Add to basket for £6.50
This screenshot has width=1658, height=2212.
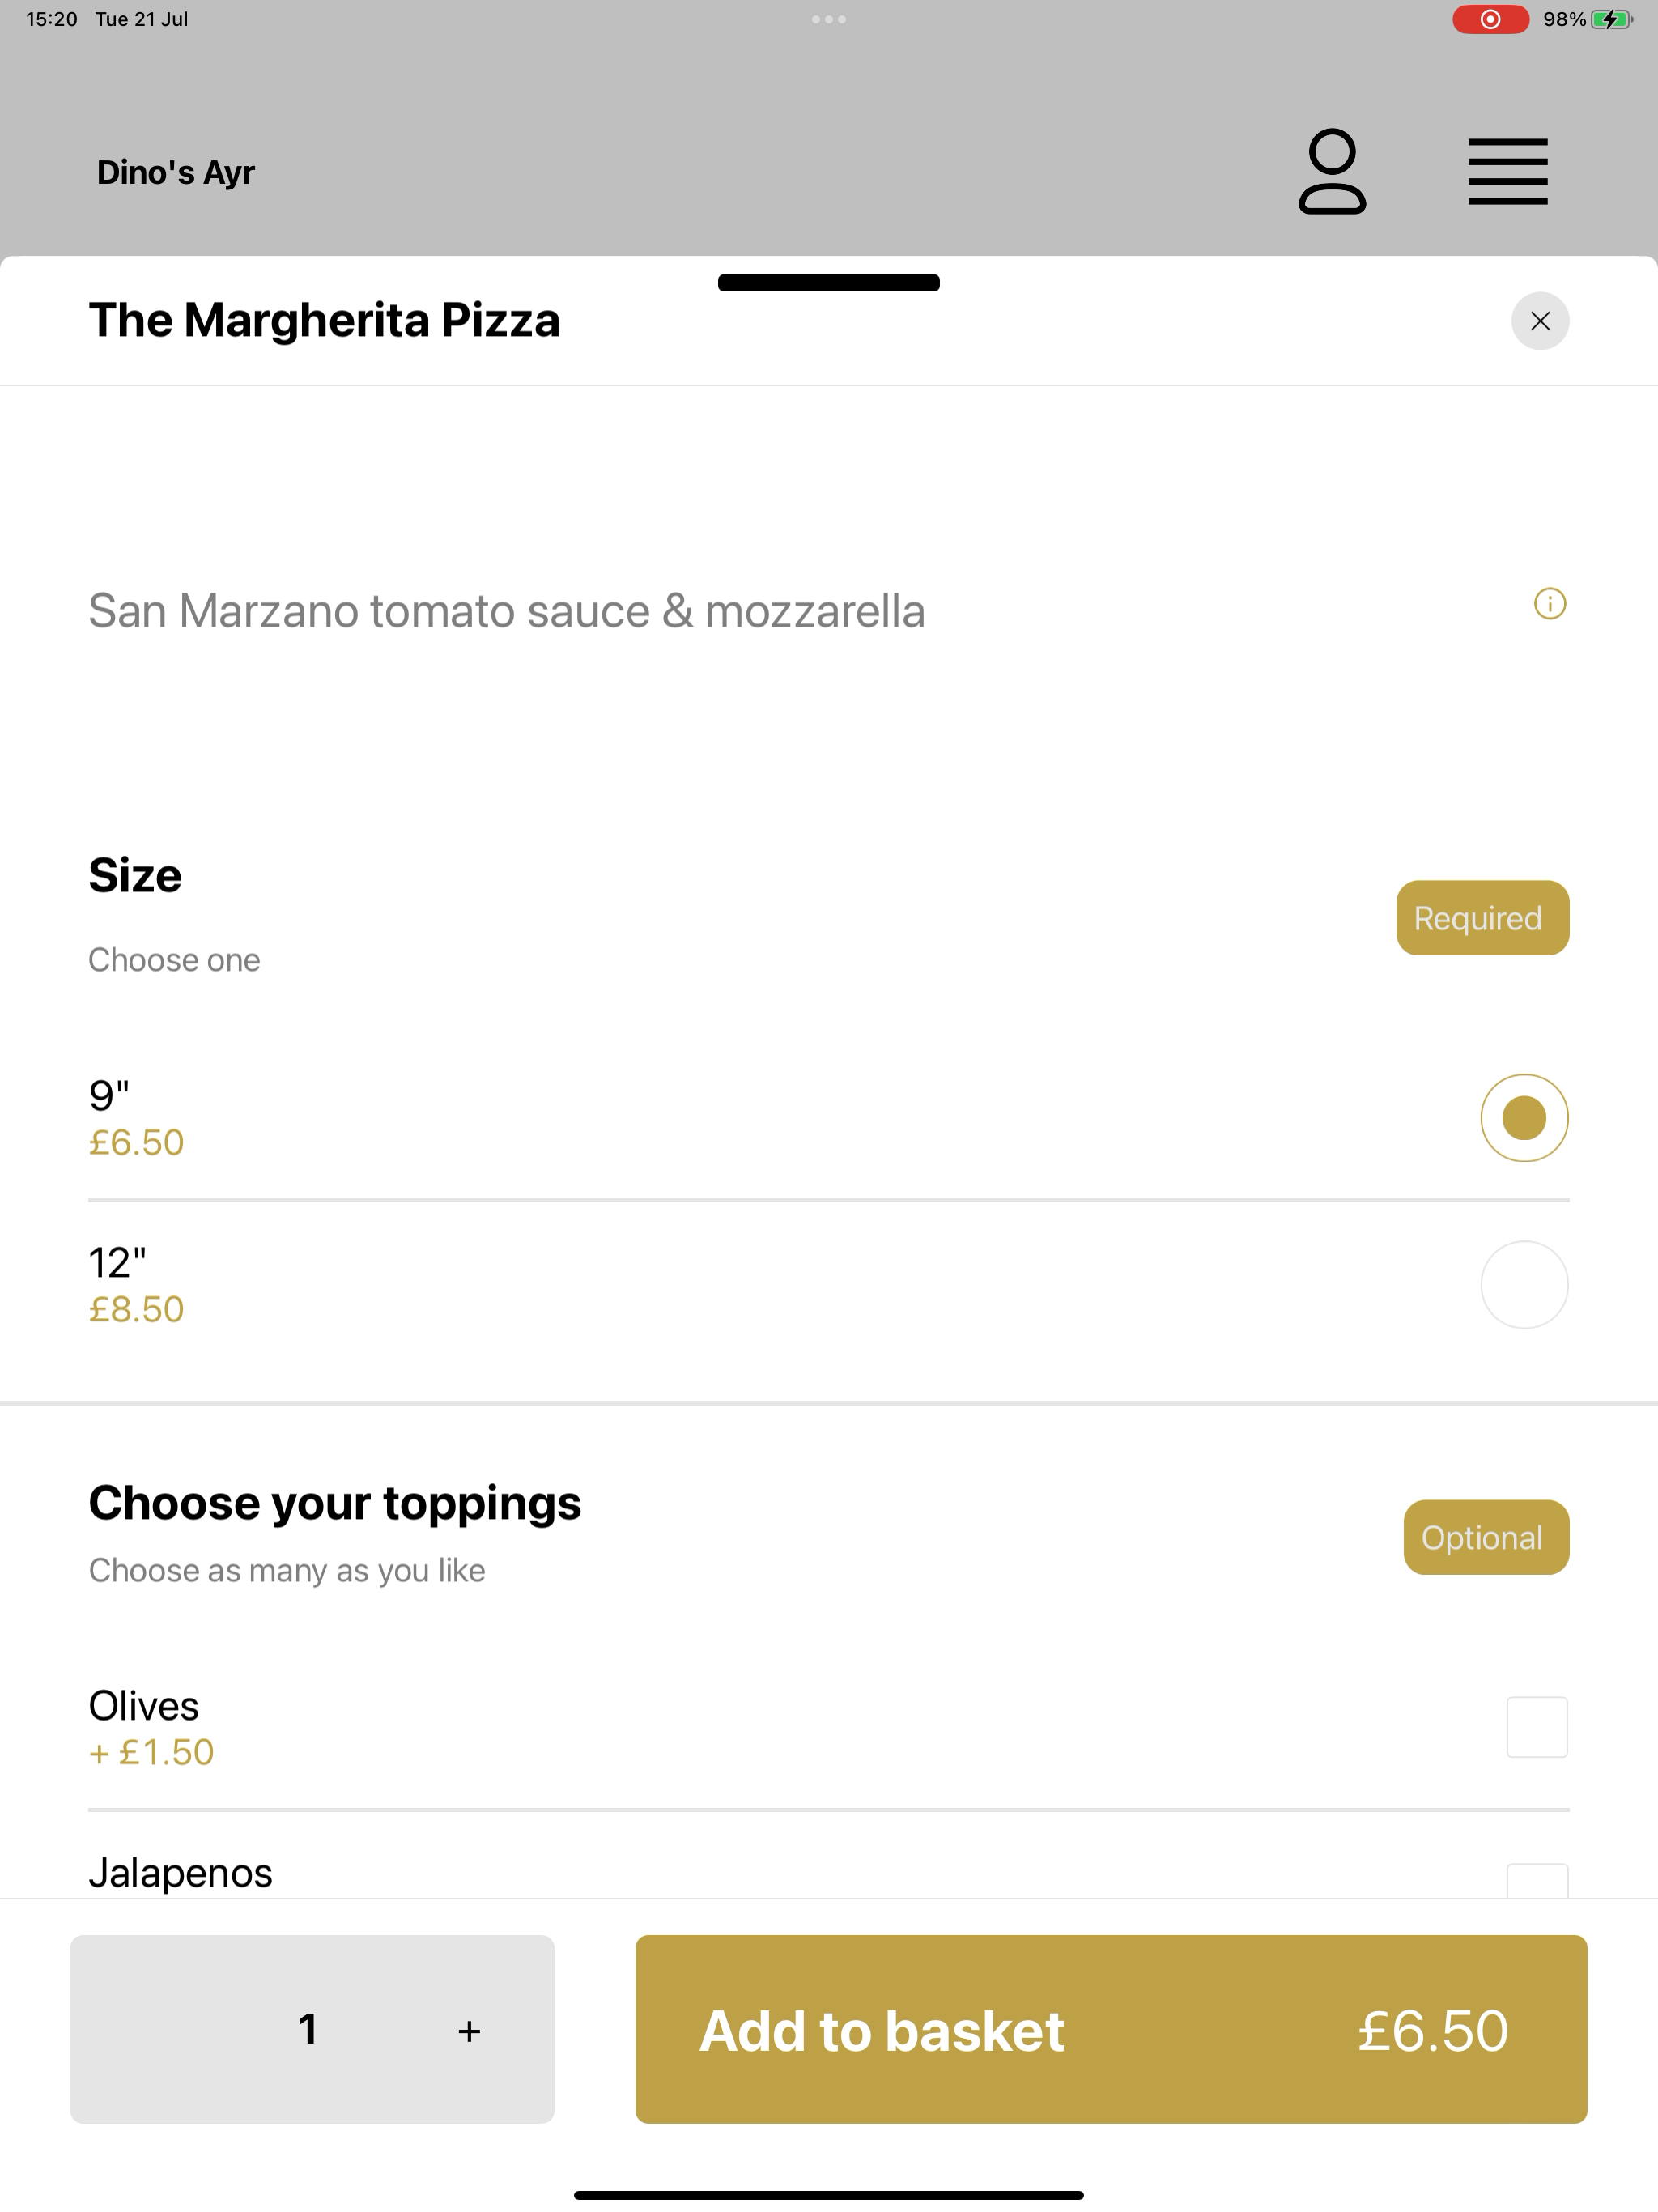click(x=1111, y=2029)
